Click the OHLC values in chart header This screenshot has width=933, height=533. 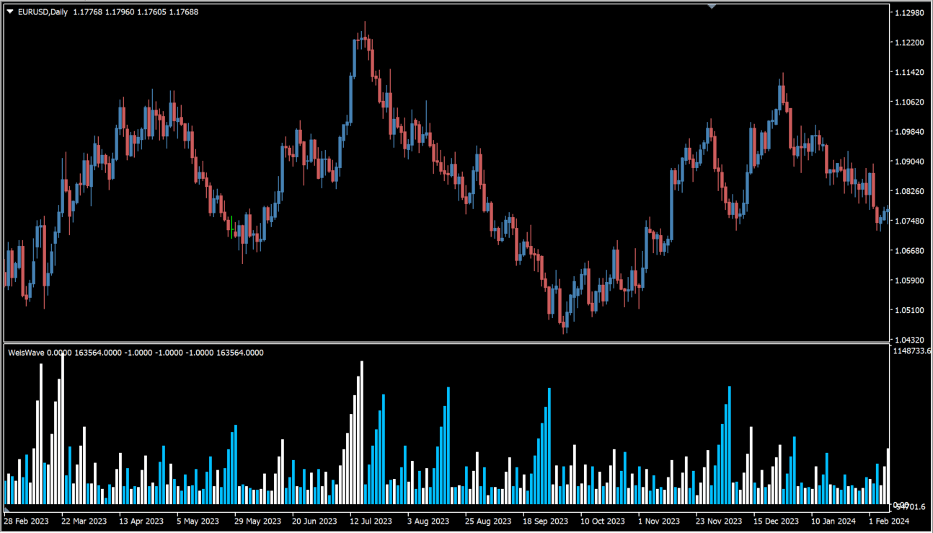click(136, 12)
